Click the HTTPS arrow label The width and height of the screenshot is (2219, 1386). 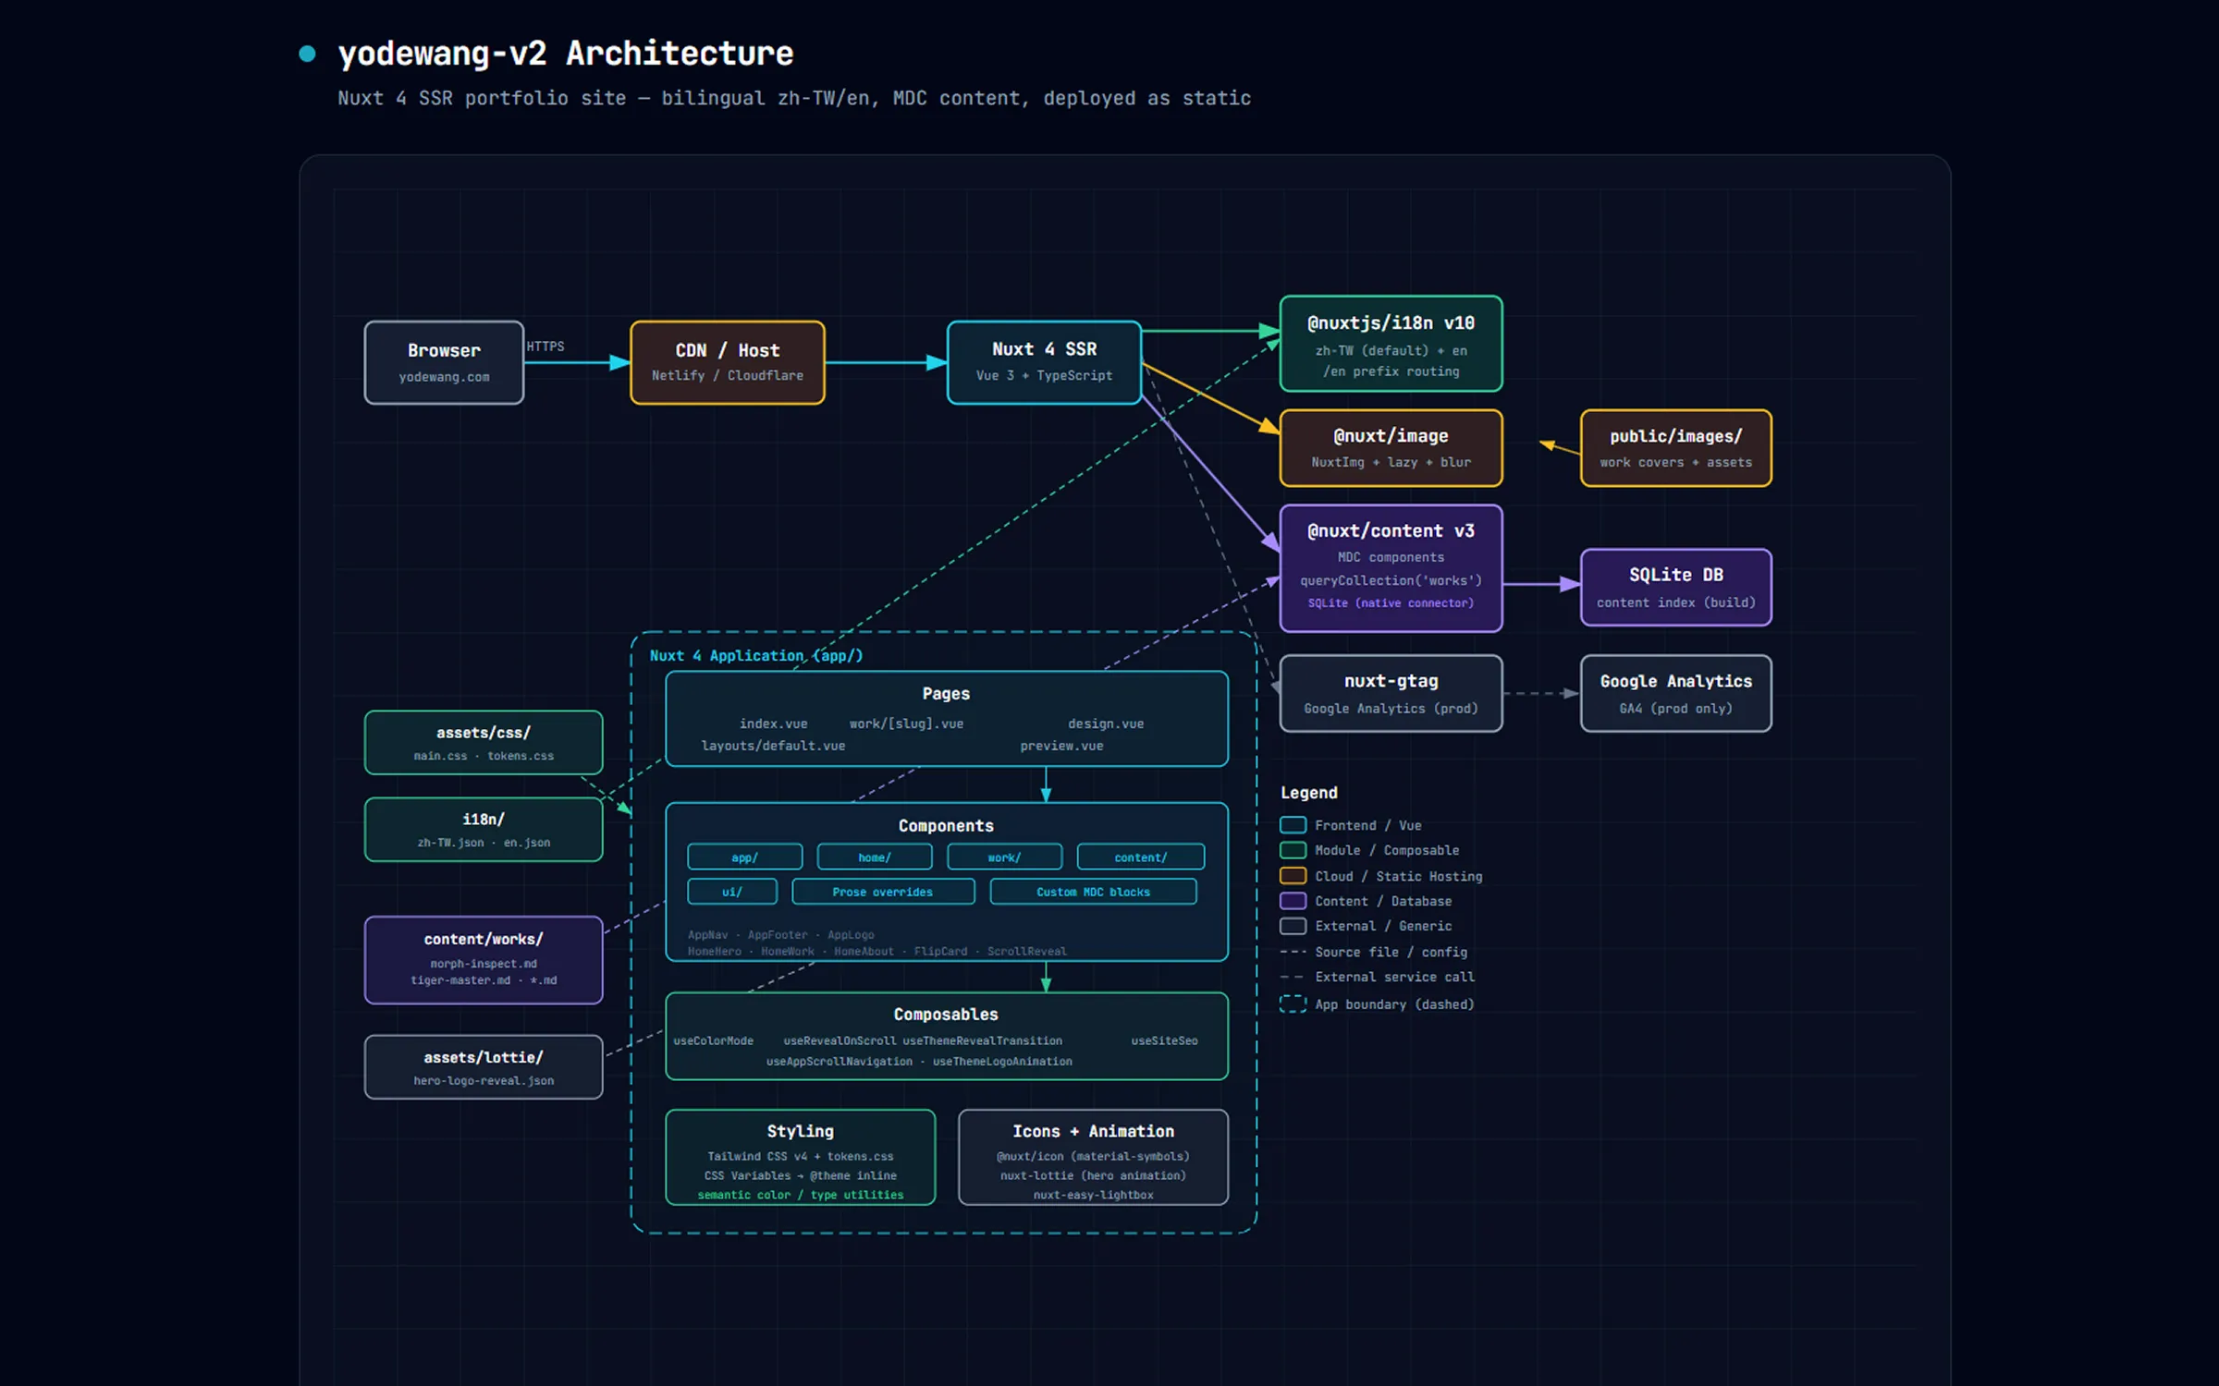click(x=546, y=346)
